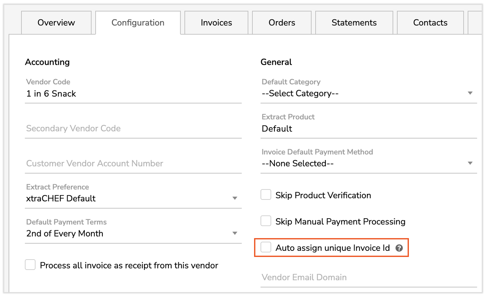Click the Vendor Code field
Image resolution: width=486 pixels, height=296 pixels.
(x=133, y=94)
